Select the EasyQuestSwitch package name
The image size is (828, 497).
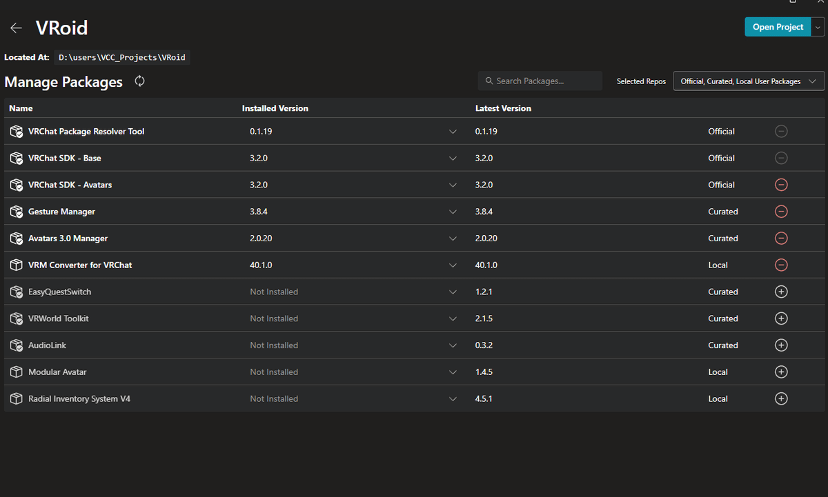click(x=59, y=292)
